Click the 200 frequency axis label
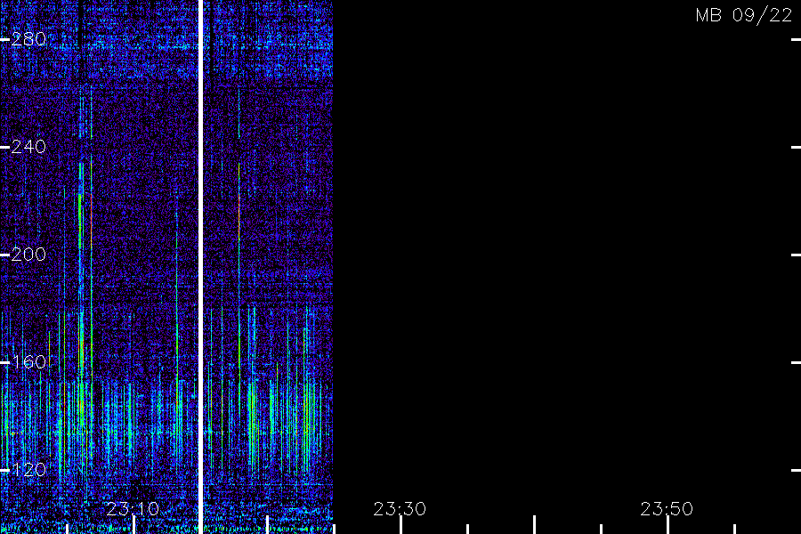Screen dimensions: 801x534 28,255
